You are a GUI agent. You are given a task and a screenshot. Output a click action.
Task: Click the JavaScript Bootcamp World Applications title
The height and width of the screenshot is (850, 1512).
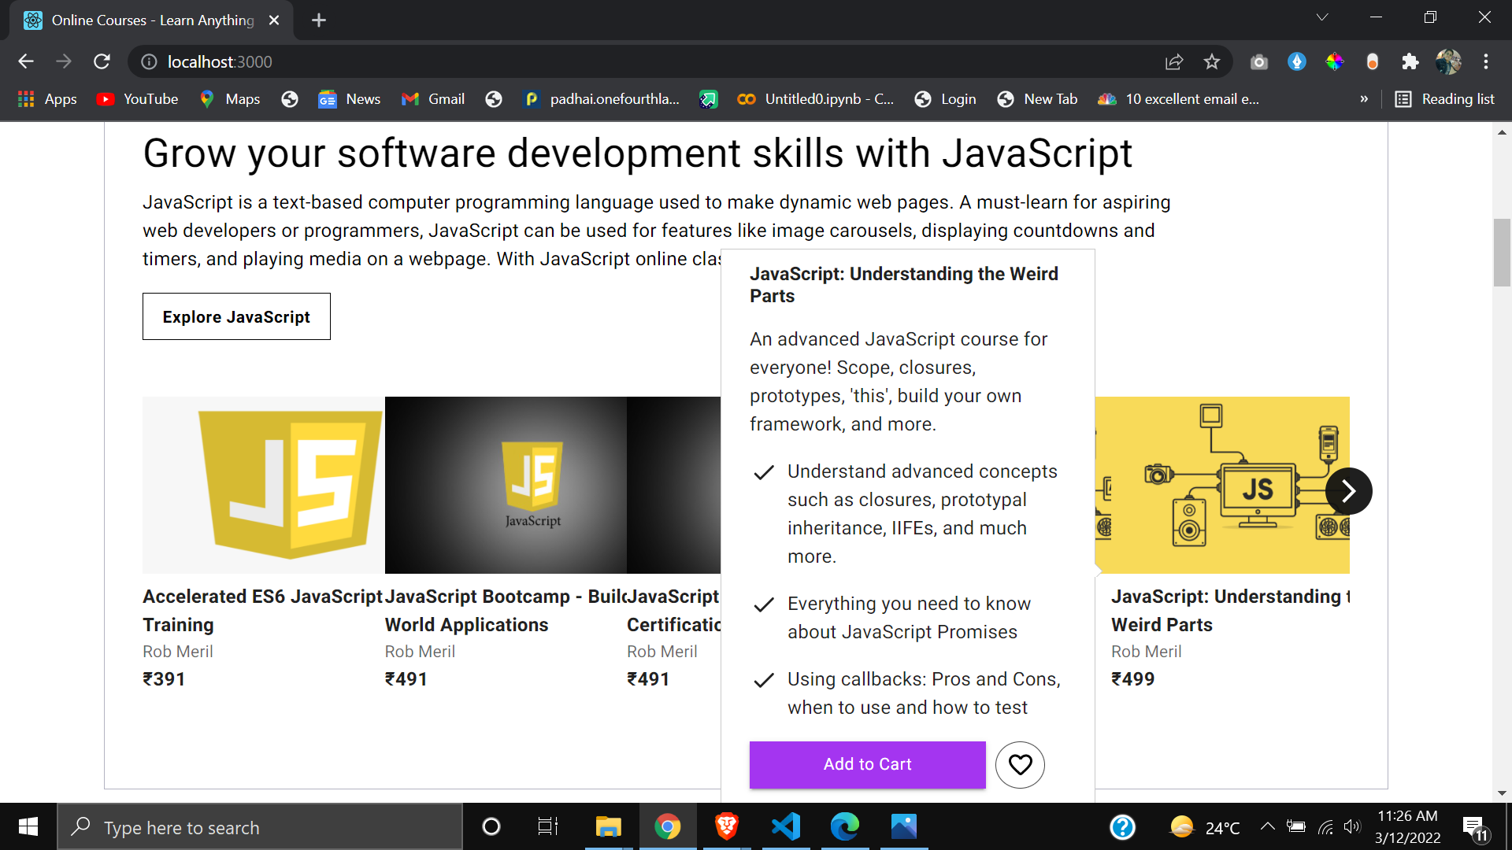pos(506,611)
